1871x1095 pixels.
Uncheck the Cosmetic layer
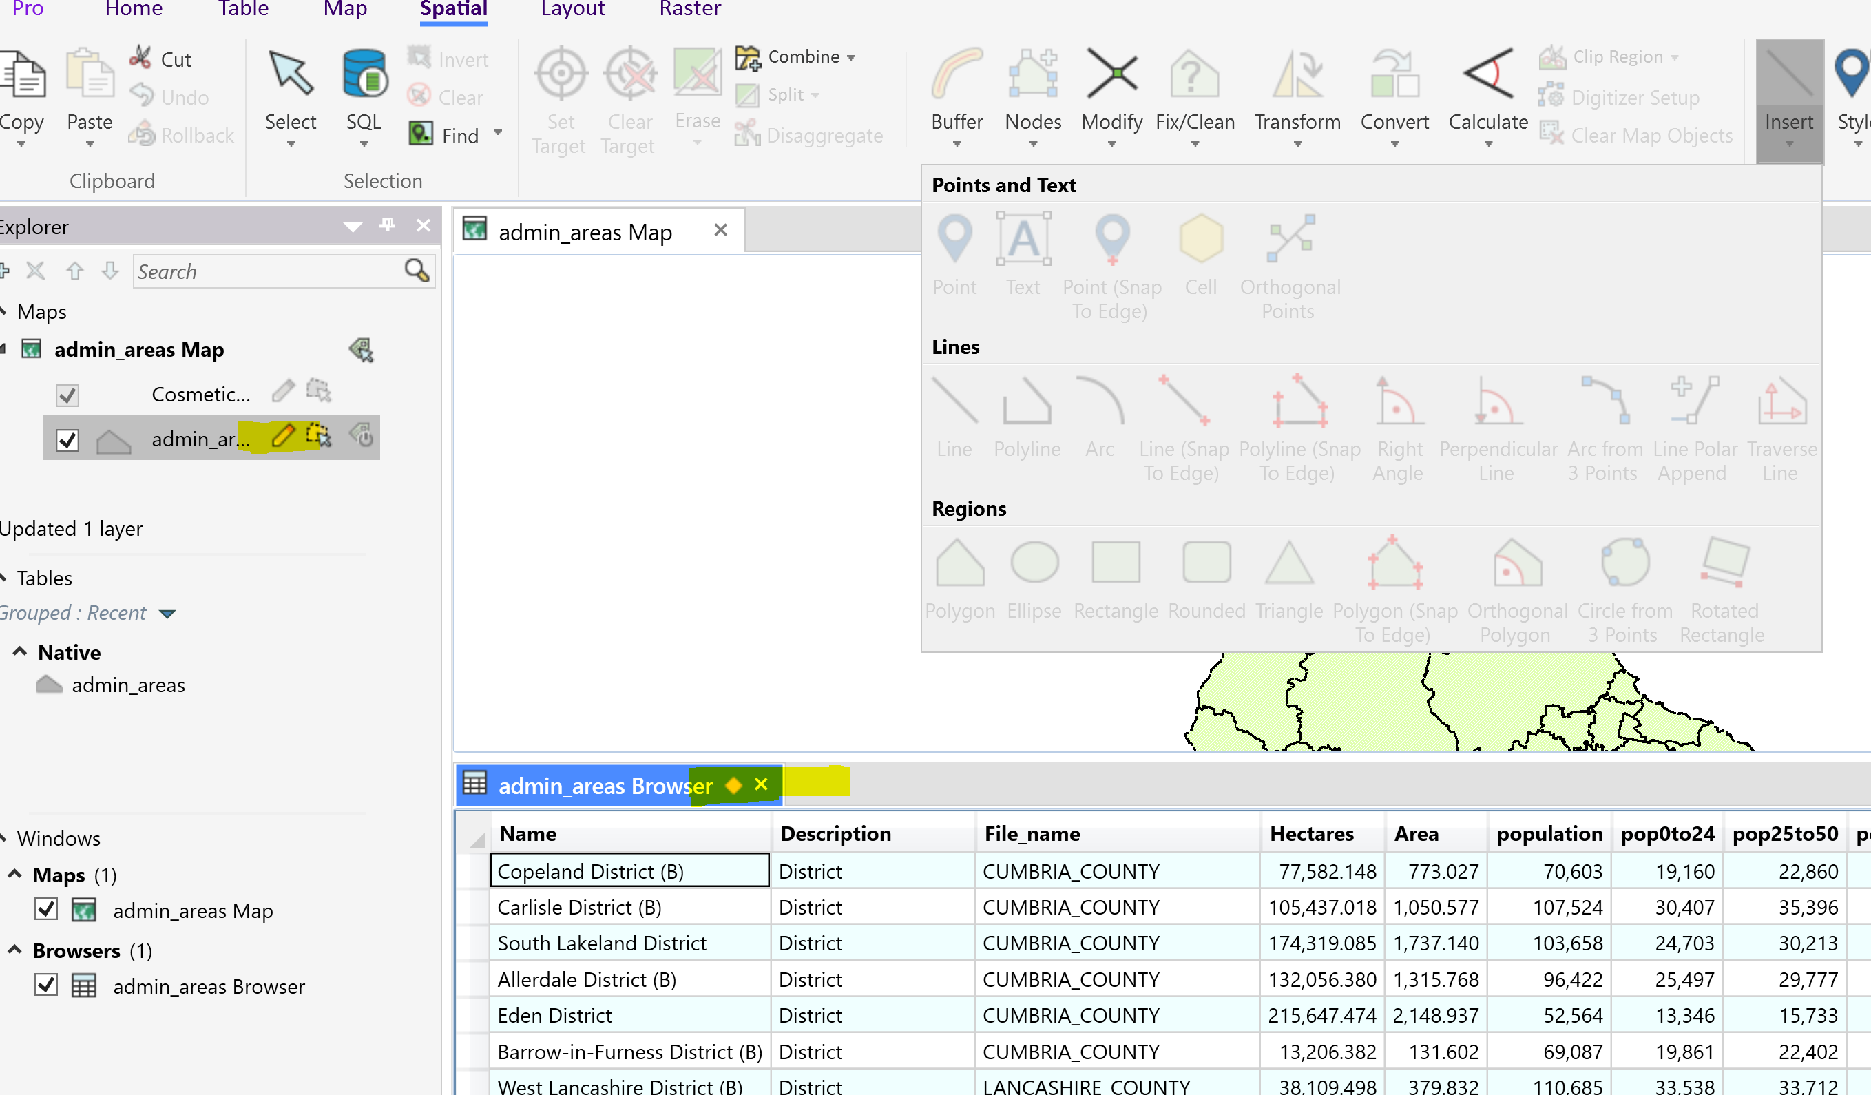67,394
